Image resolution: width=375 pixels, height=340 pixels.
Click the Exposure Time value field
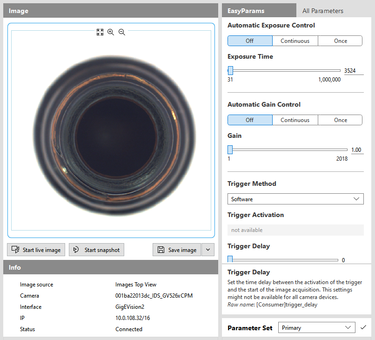[x=353, y=71]
